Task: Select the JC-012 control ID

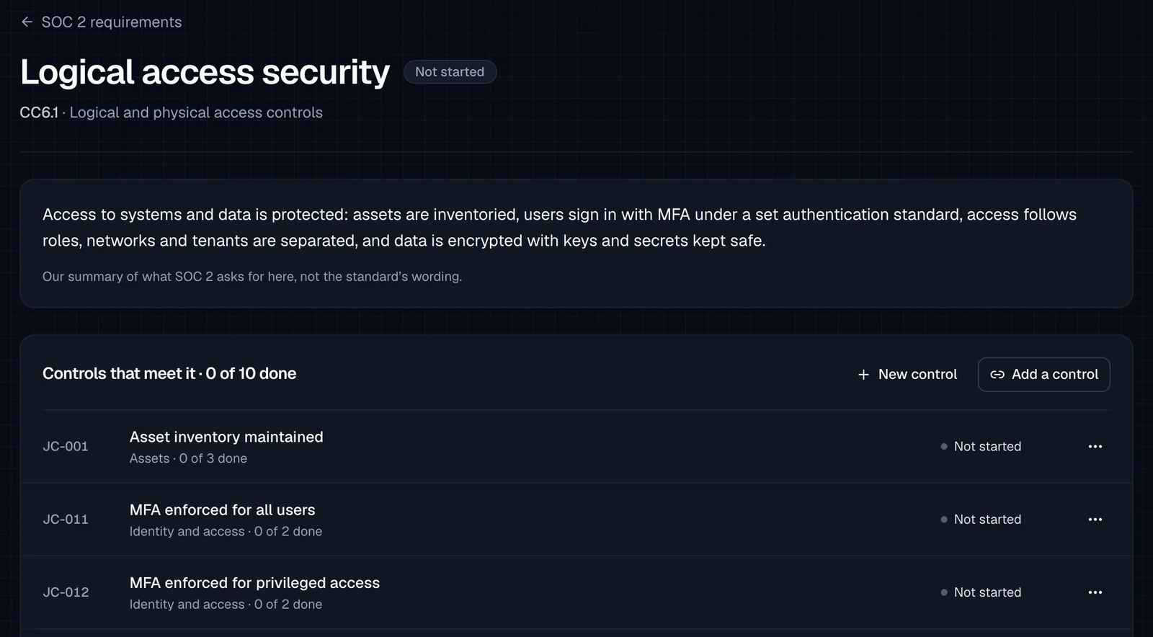Action: point(66,592)
